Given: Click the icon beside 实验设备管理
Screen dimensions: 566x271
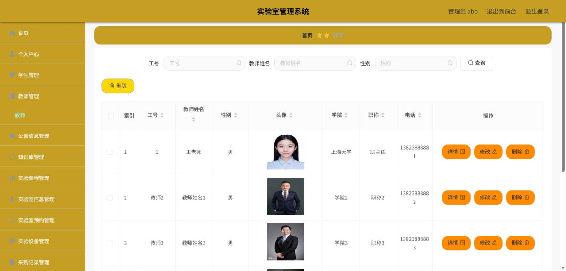Looking at the screenshot, I should point(12,241).
